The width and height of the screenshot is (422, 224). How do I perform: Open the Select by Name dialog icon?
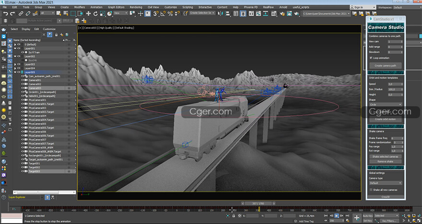(x=66, y=13)
